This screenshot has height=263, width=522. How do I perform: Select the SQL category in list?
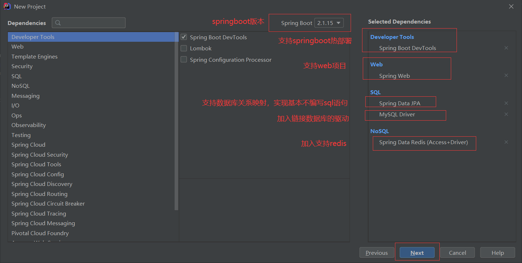91,76
